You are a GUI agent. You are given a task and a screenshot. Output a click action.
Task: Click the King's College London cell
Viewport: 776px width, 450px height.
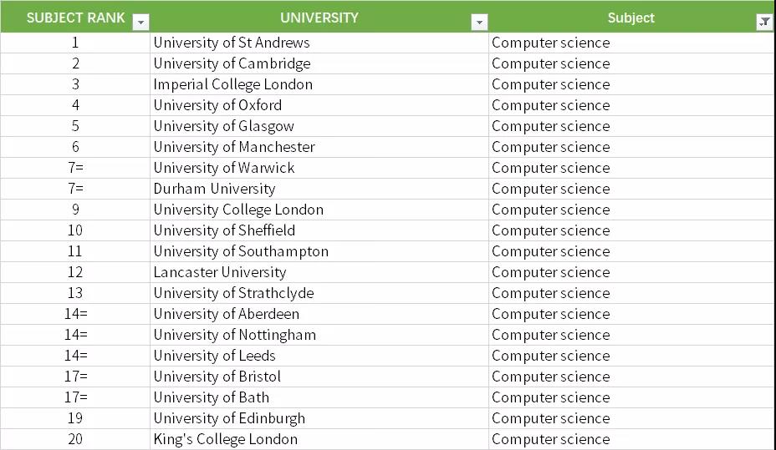[226, 439]
